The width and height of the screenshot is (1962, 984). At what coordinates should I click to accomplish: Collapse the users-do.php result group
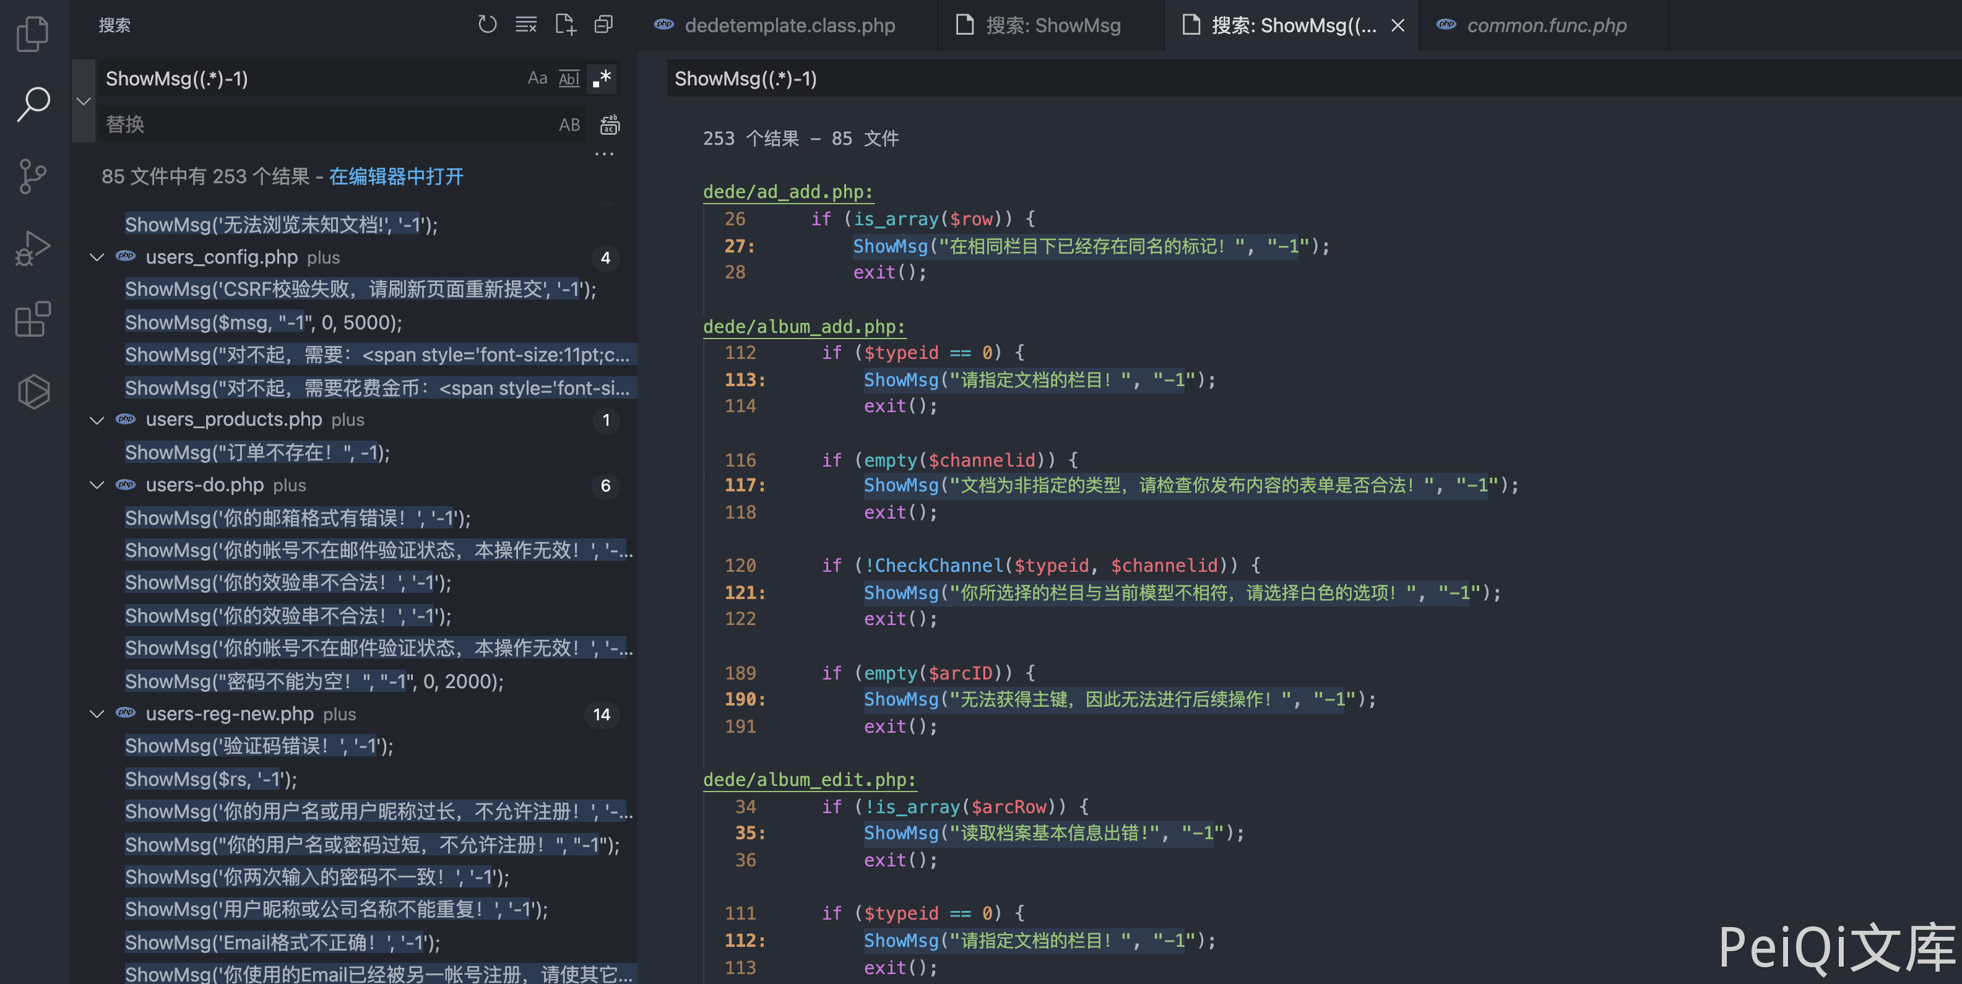click(97, 485)
